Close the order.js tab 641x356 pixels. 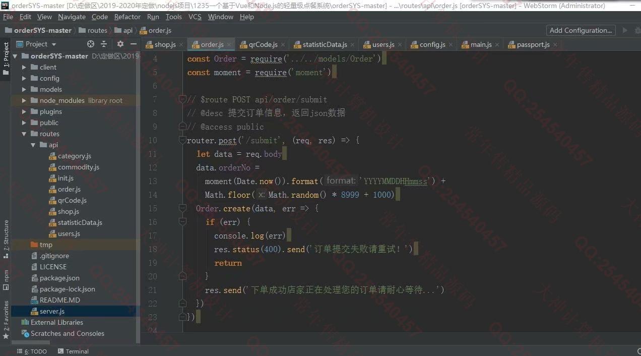tap(228, 45)
